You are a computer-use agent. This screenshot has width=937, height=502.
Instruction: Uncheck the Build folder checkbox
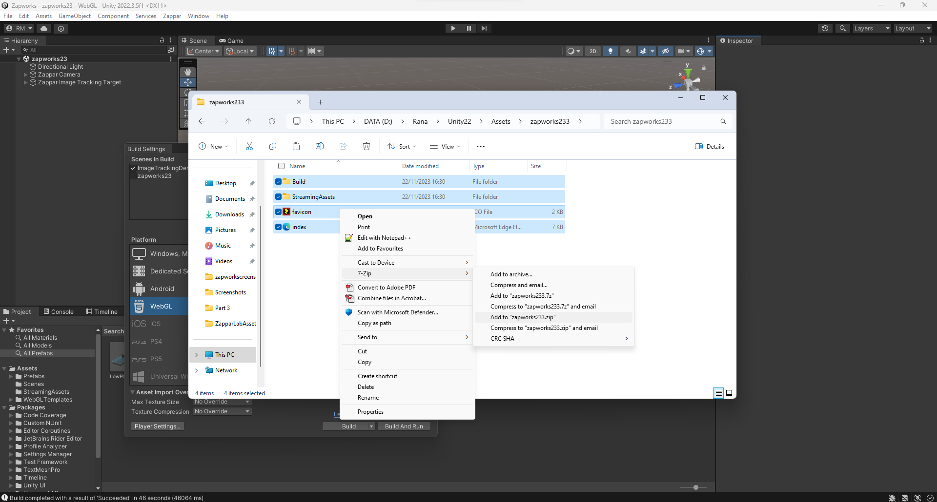(278, 182)
